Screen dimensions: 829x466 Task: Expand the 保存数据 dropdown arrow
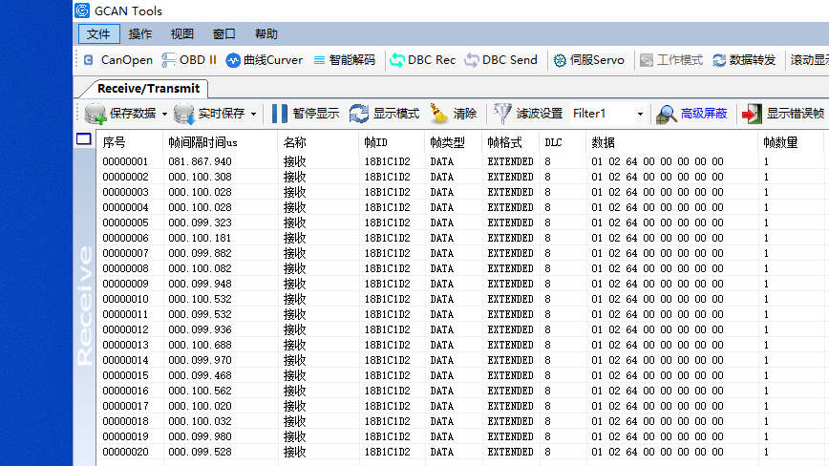164,115
